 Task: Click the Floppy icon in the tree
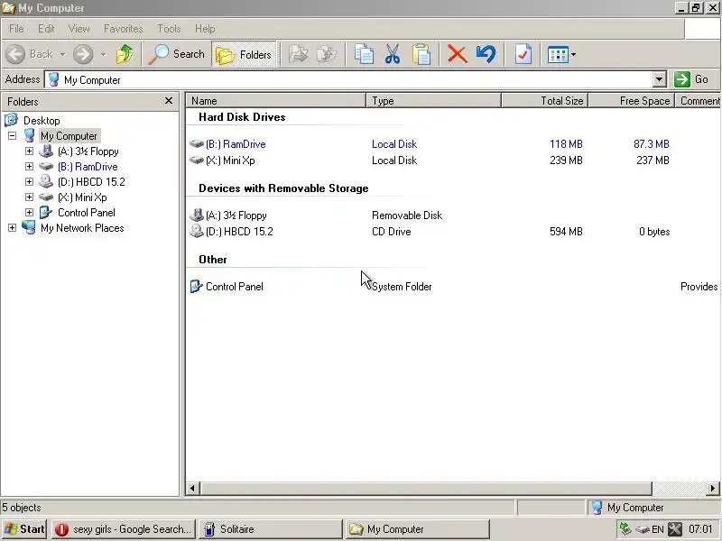(x=46, y=151)
